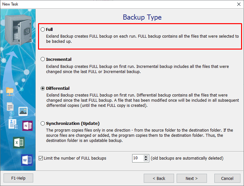Viewport: 244px width, 186px height.
Task: Select the Differential backup radio button
Action: tap(43, 88)
